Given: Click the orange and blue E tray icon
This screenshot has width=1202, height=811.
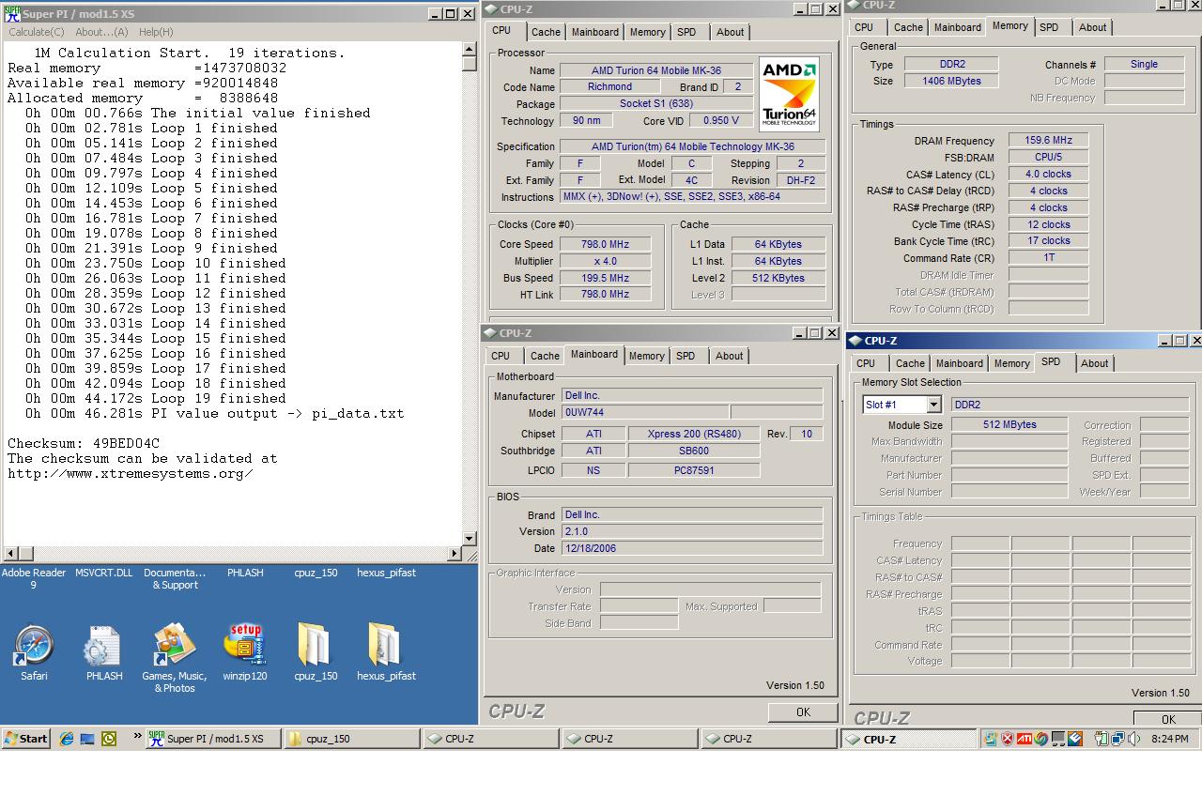Looking at the screenshot, I should (x=1075, y=739).
